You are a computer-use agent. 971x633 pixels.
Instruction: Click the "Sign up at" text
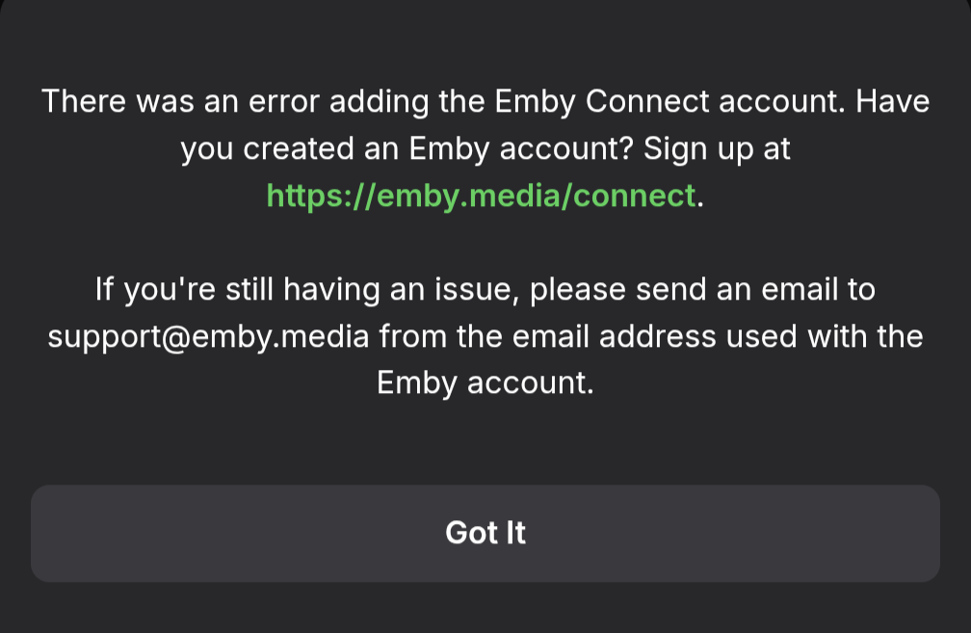pyautogui.click(x=718, y=149)
